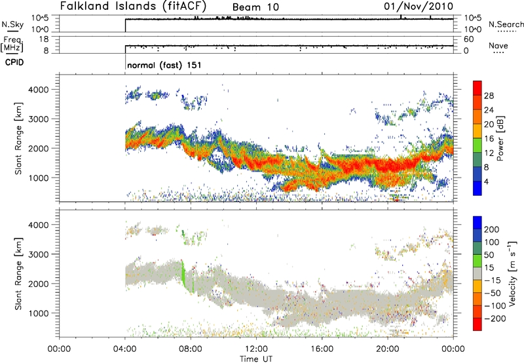
Task: Click the "Nave" legend label
Action: pyautogui.click(x=498, y=45)
